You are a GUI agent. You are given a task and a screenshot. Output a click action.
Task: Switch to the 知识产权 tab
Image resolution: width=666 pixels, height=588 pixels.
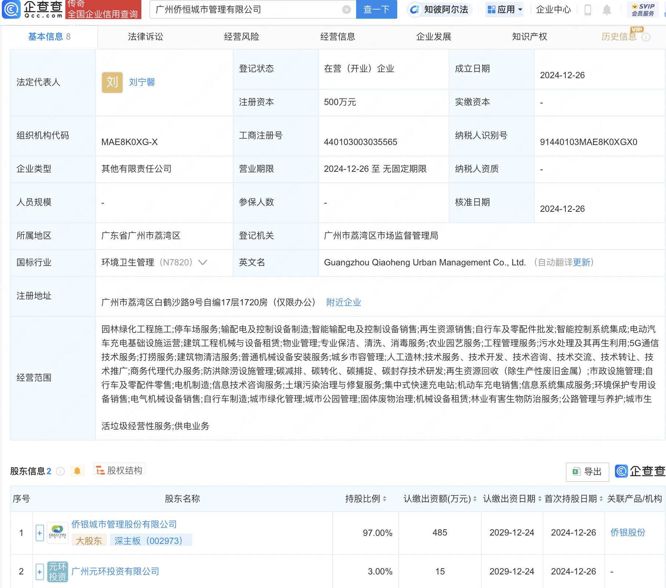[530, 37]
